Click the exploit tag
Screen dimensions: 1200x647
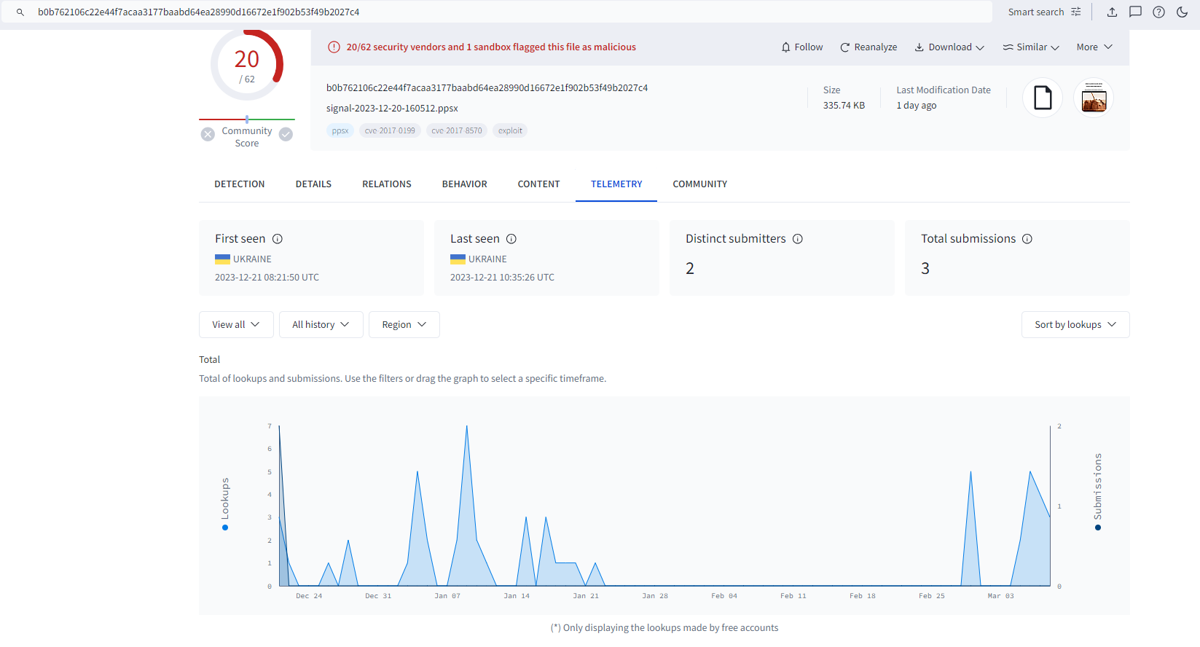point(510,131)
